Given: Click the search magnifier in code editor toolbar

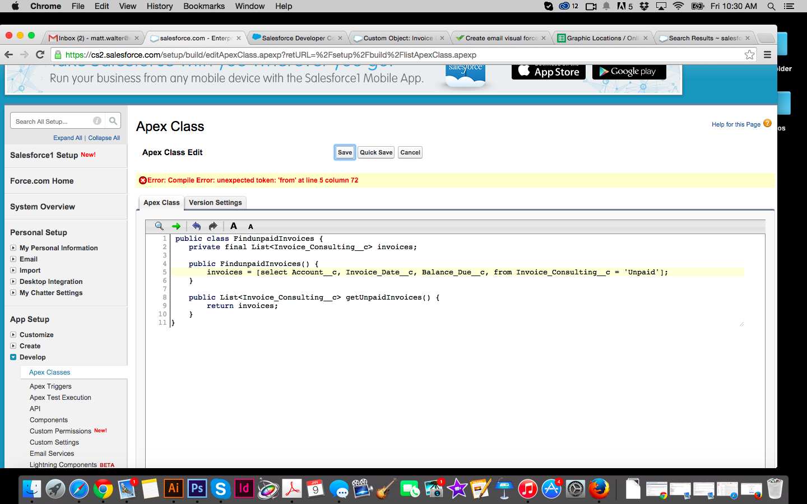Looking at the screenshot, I should [x=159, y=226].
